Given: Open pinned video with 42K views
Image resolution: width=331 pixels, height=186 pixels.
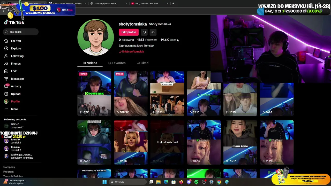Looking at the screenshot, I should click(94, 94).
